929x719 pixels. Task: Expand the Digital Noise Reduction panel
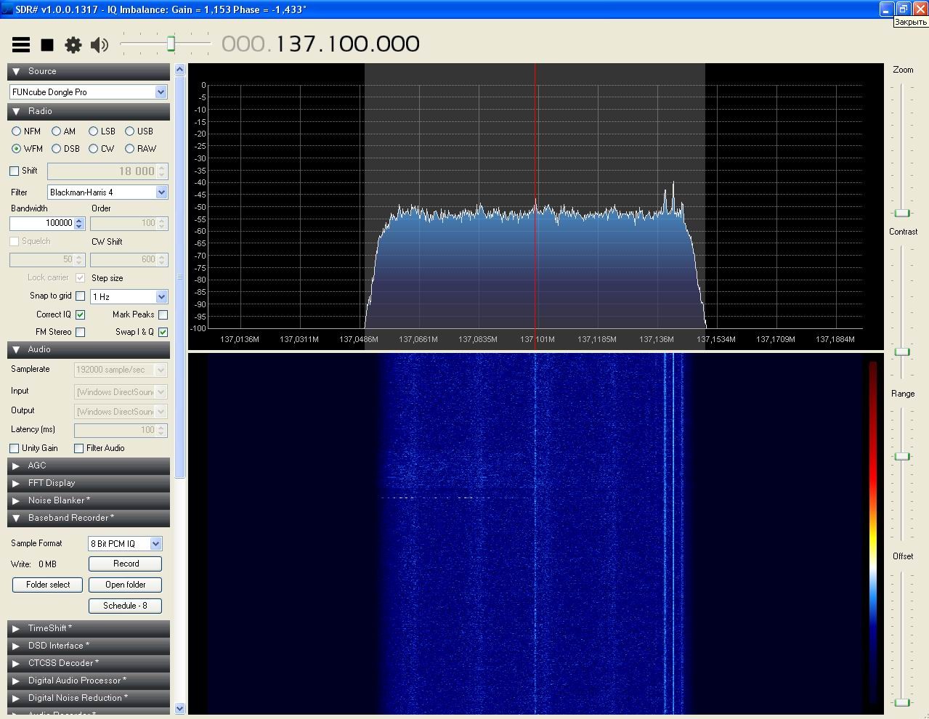pos(89,698)
